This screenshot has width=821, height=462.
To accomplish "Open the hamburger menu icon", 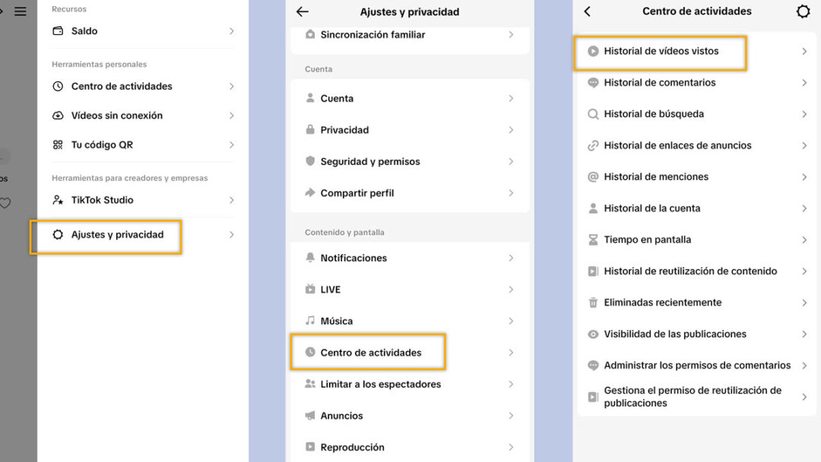I will click(x=21, y=11).
